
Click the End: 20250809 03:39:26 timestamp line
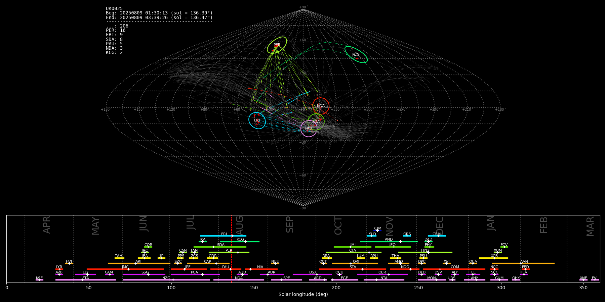click(159, 17)
